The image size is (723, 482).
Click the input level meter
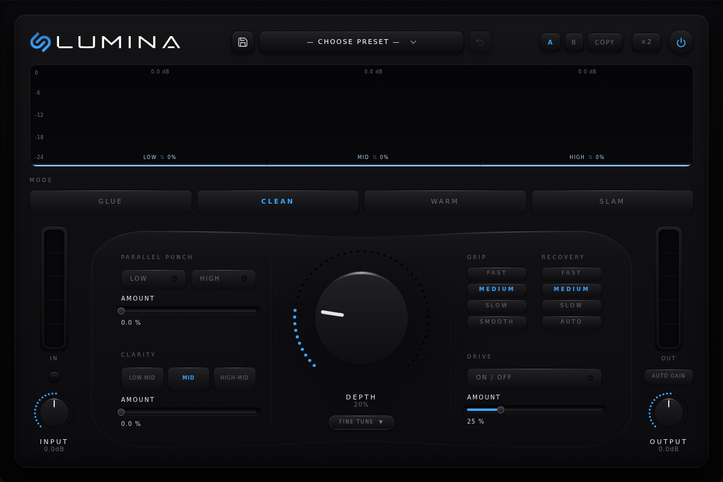[54, 289]
